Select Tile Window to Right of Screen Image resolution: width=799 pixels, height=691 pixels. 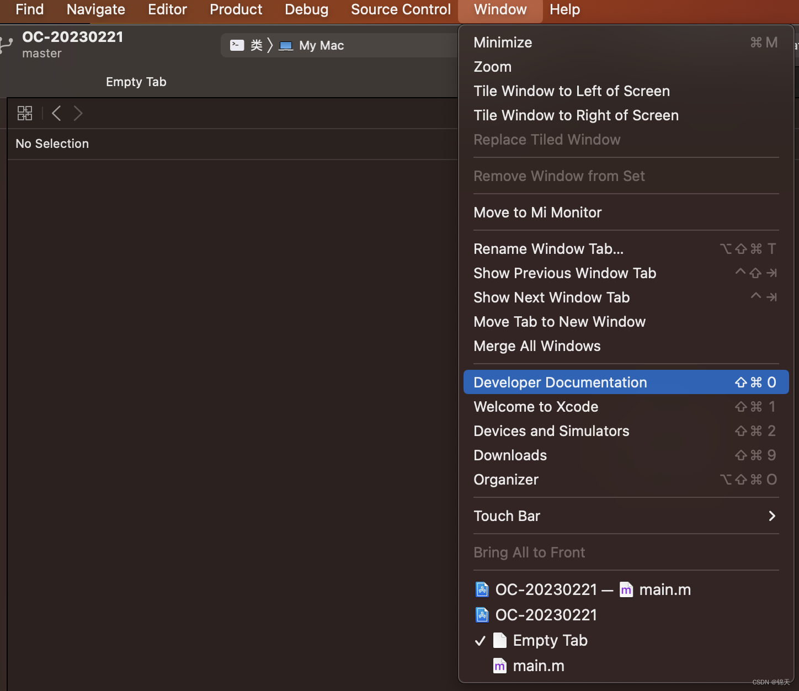626,115
